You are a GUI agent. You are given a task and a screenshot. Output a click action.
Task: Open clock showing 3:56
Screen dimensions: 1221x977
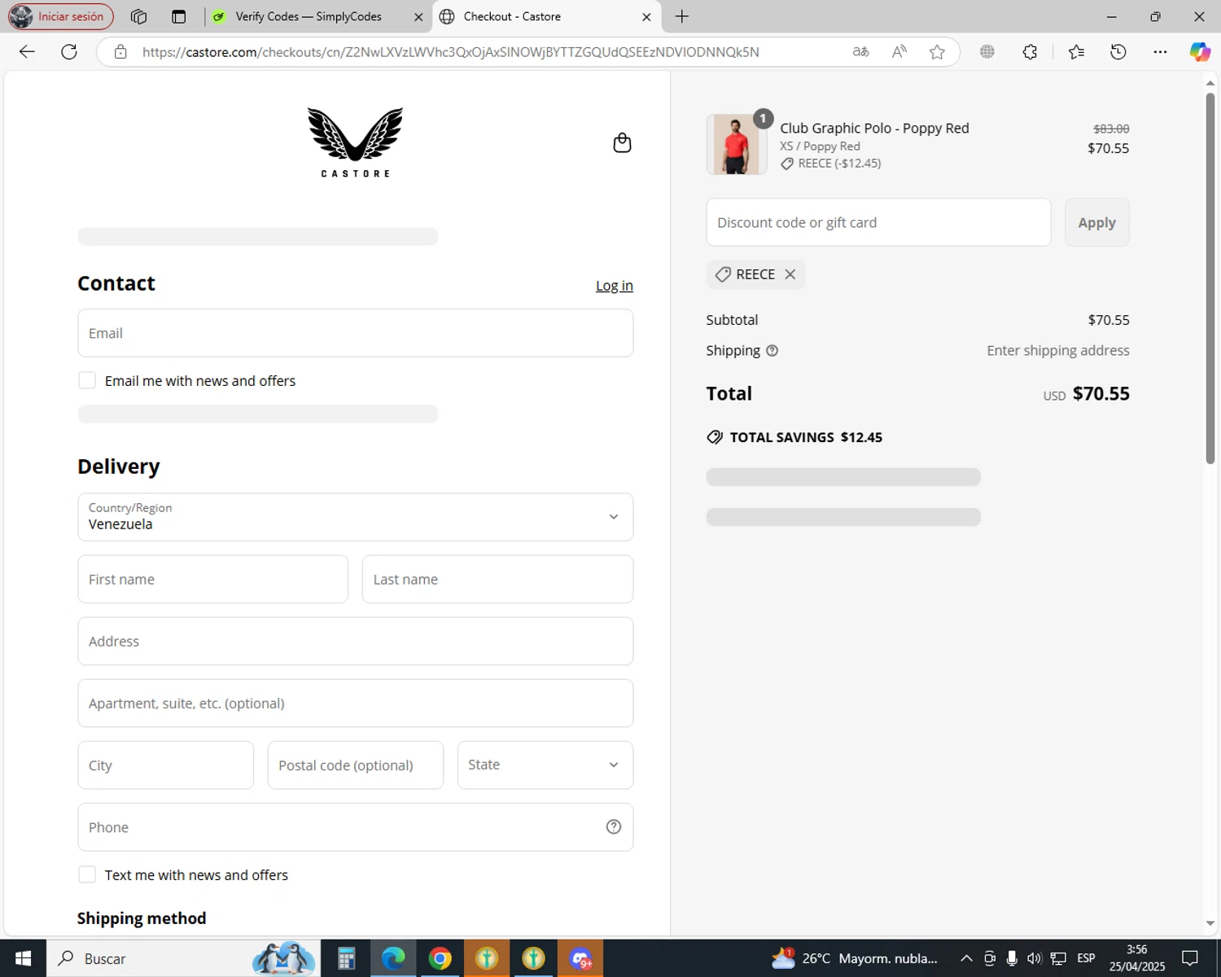[1136, 958]
